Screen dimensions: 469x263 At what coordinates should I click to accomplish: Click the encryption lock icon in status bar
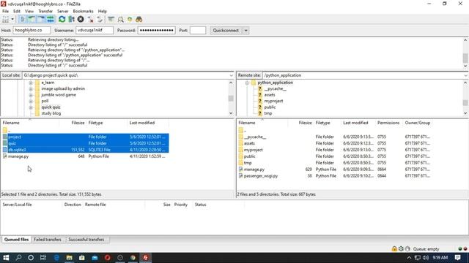pos(394,248)
